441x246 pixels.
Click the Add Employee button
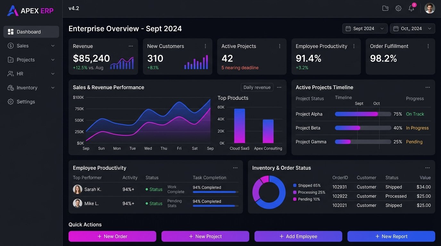[298, 236]
